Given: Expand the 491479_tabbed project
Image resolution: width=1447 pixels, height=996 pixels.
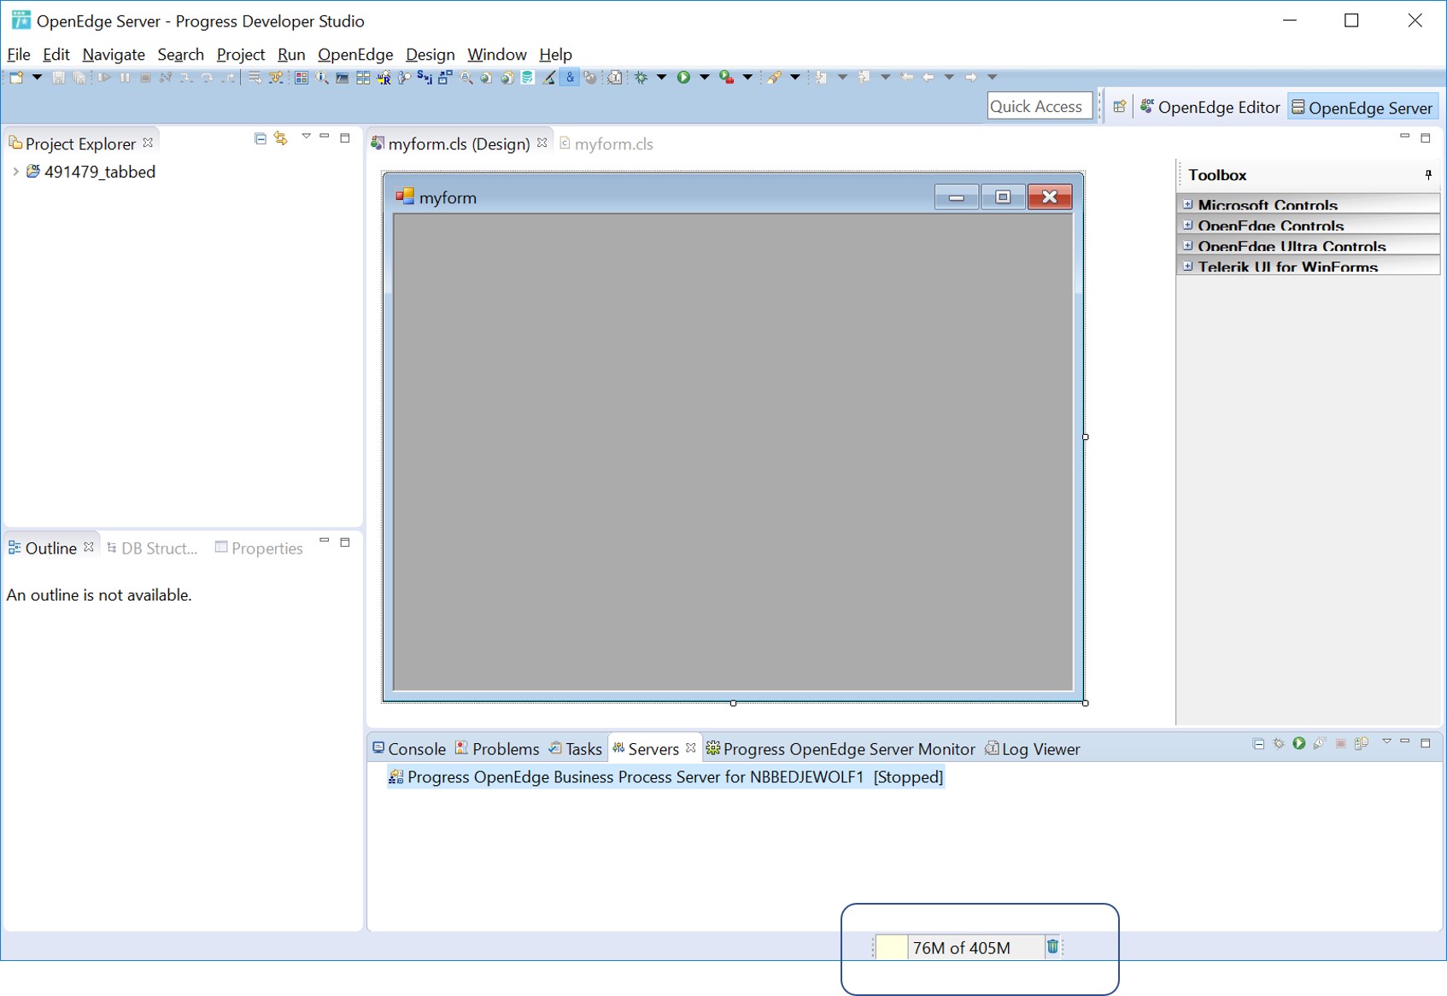Looking at the screenshot, I should point(15,171).
